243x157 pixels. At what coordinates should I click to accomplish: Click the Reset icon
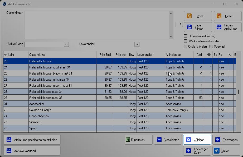[x=219, y=16]
